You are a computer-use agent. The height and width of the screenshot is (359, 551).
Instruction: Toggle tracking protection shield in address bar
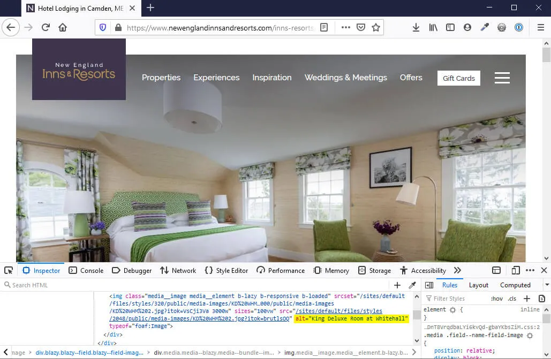102,27
